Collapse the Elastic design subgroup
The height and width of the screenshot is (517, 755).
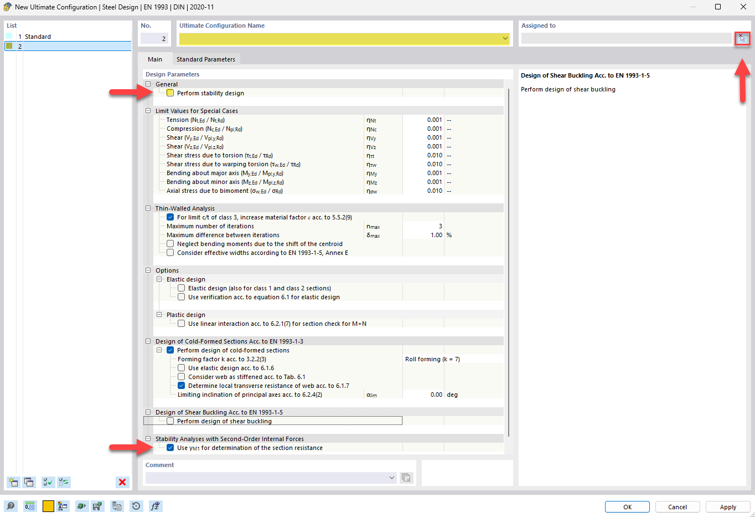click(x=159, y=279)
